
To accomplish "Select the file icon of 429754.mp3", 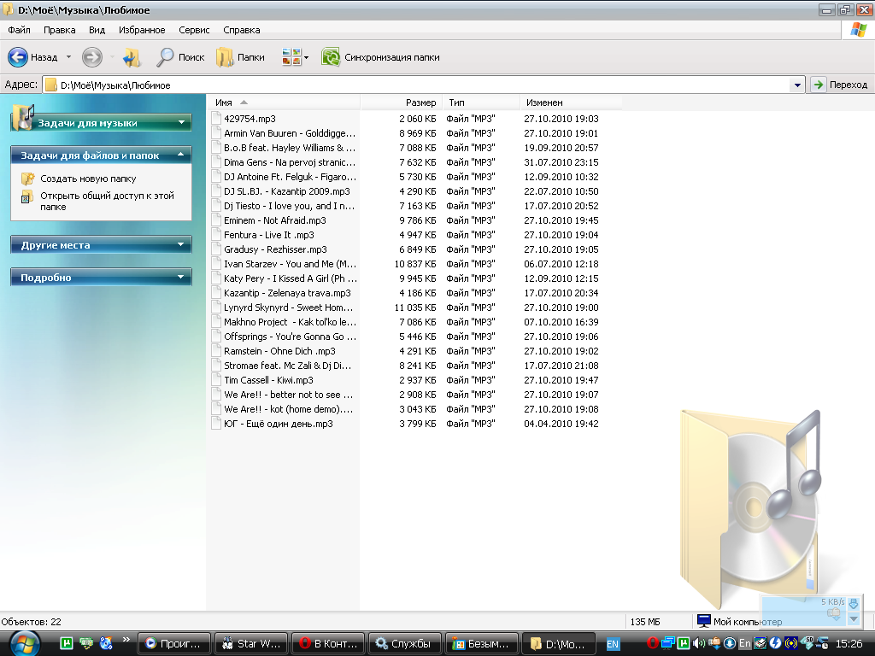I will click(x=216, y=118).
